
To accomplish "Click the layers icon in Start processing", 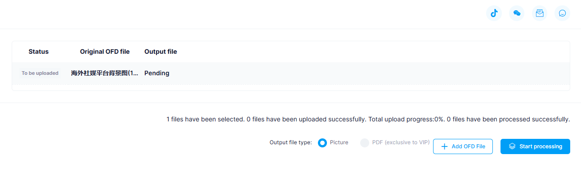I will point(512,146).
